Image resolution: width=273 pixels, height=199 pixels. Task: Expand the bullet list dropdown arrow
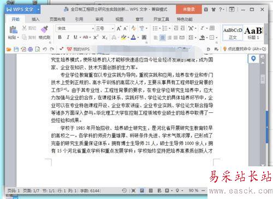(159, 28)
